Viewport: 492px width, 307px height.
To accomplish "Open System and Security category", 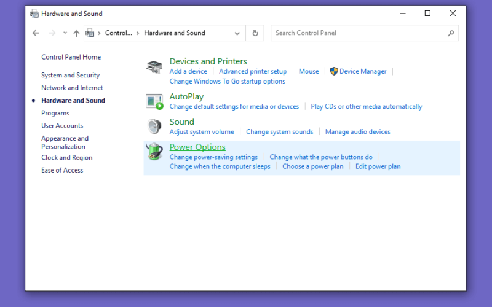I will click(x=70, y=75).
